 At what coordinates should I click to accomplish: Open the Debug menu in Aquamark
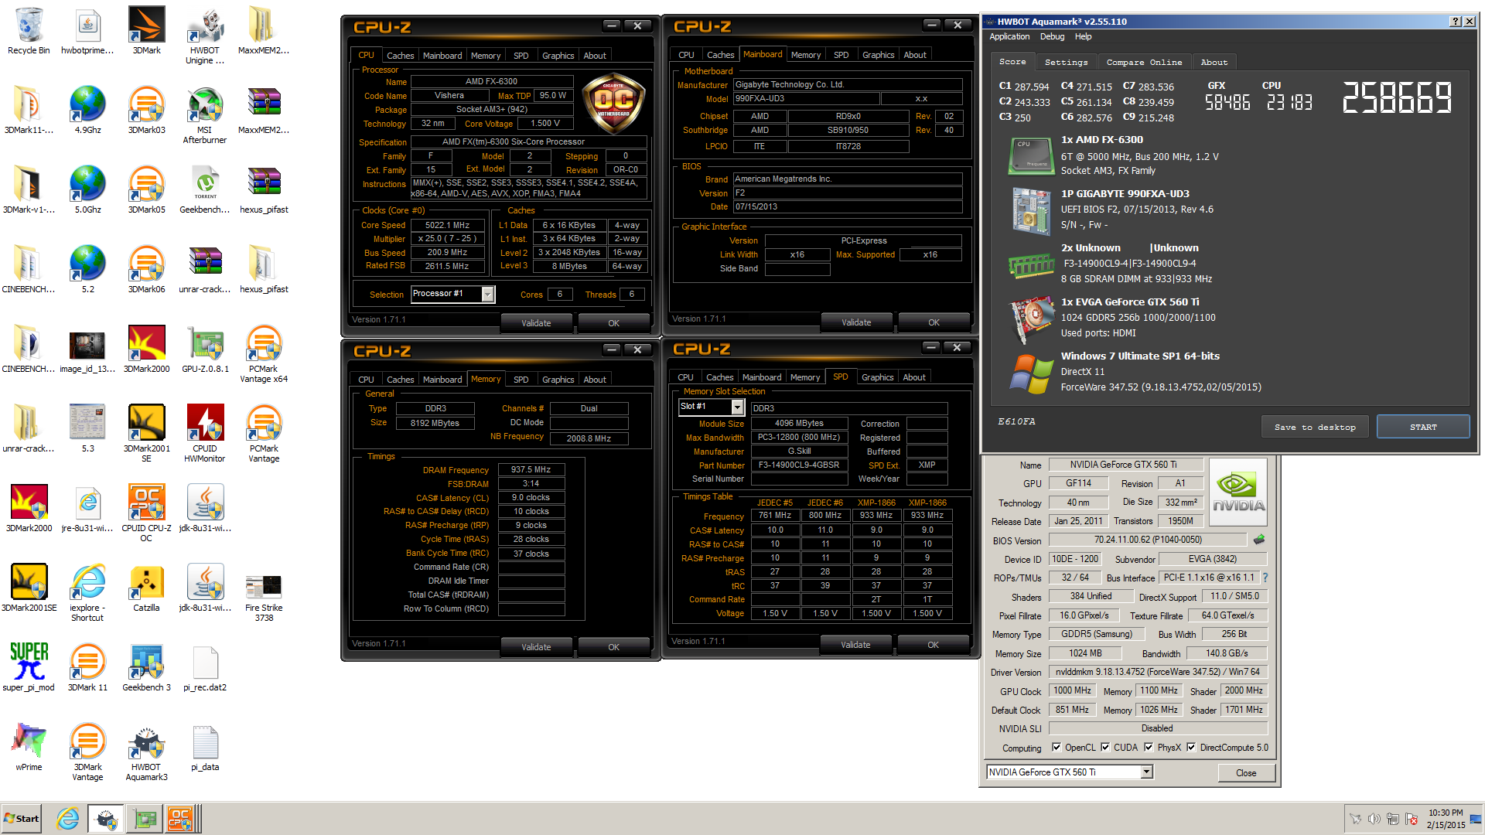click(x=1052, y=36)
